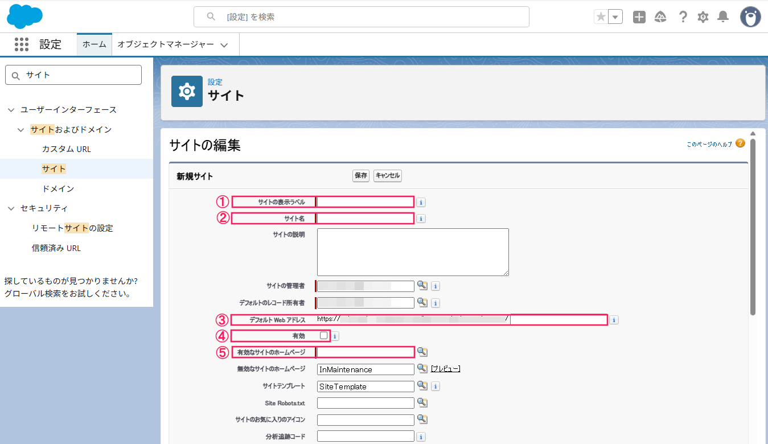Collapse the サイトおよびドメイン node

pos(21,130)
